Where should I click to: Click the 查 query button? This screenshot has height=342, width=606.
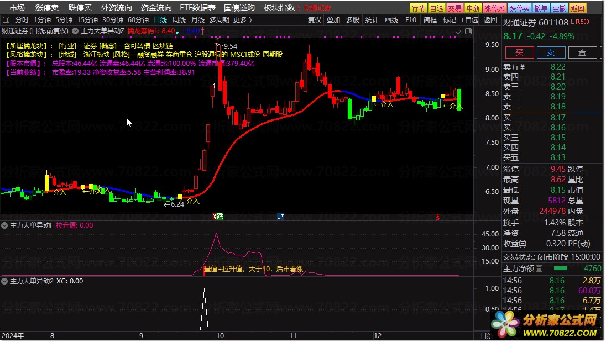click(x=582, y=52)
